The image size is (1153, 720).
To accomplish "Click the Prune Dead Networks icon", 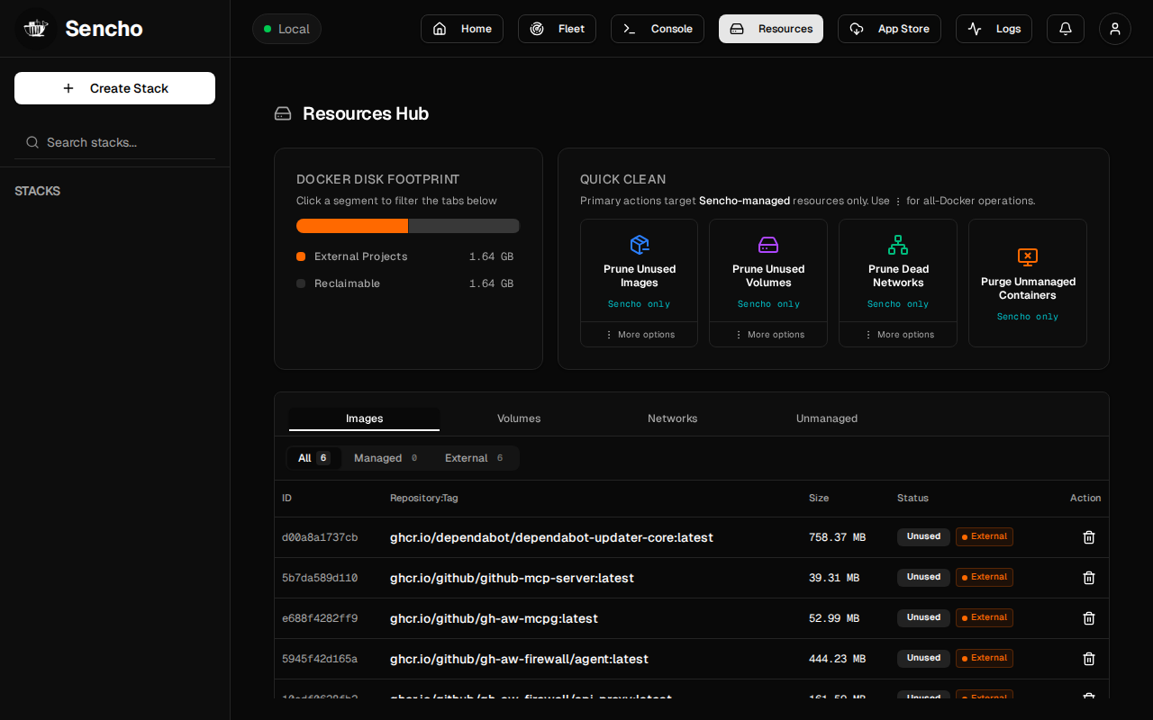I will click(x=898, y=245).
